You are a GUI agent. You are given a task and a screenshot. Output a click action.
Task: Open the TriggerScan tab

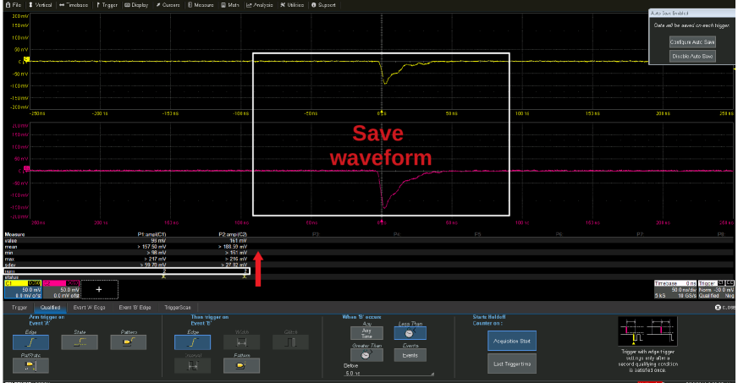point(178,308)
